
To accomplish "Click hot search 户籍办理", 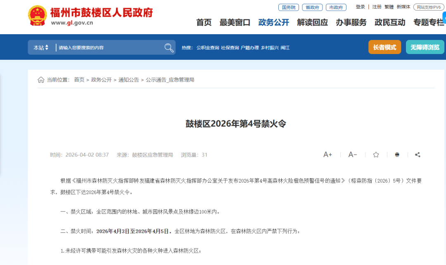I will point(250,48).
